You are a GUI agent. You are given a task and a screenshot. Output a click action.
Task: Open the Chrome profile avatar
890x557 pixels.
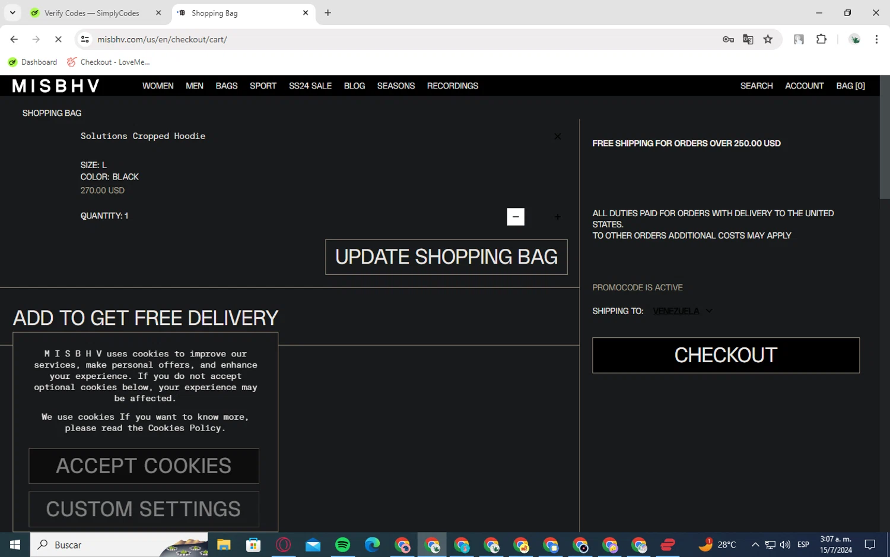855,39
